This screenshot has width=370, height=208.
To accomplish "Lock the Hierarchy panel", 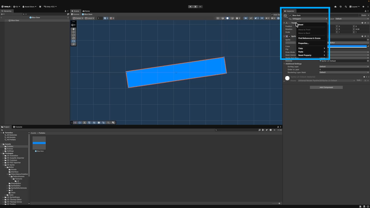I will (x=66, y=11).
